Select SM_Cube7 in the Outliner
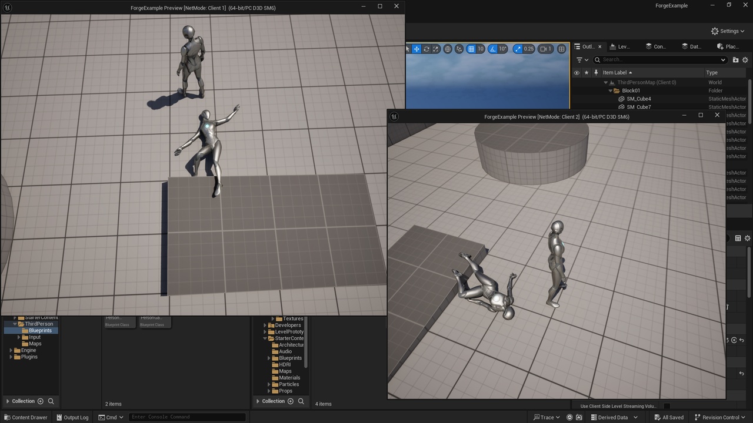The height and width of the screenshot is (423, 753). (x=639, y=107)
